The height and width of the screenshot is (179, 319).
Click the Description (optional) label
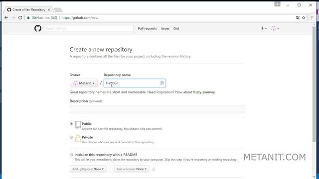(86, 101)
